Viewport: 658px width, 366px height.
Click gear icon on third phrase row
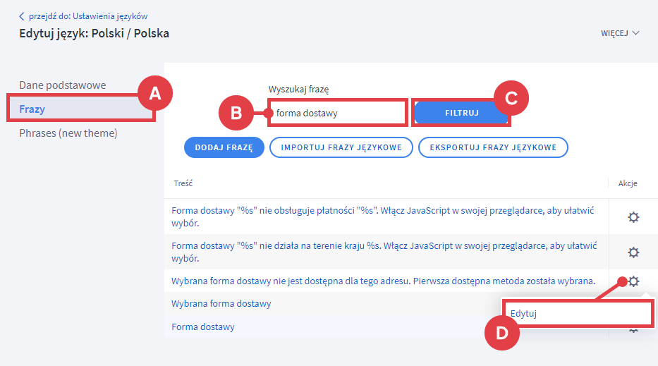633,281
